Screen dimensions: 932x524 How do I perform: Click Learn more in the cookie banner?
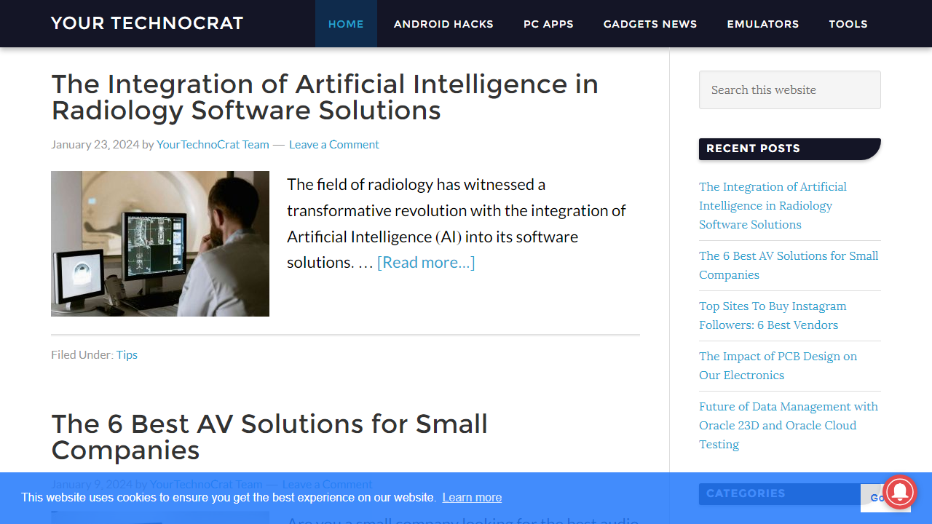[x=472, y=497]
